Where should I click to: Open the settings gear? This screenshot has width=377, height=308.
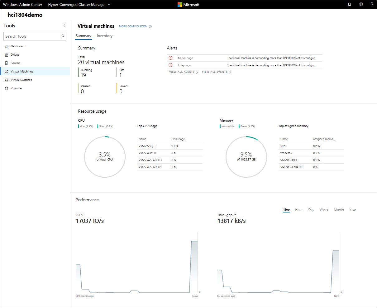(361, 4)
